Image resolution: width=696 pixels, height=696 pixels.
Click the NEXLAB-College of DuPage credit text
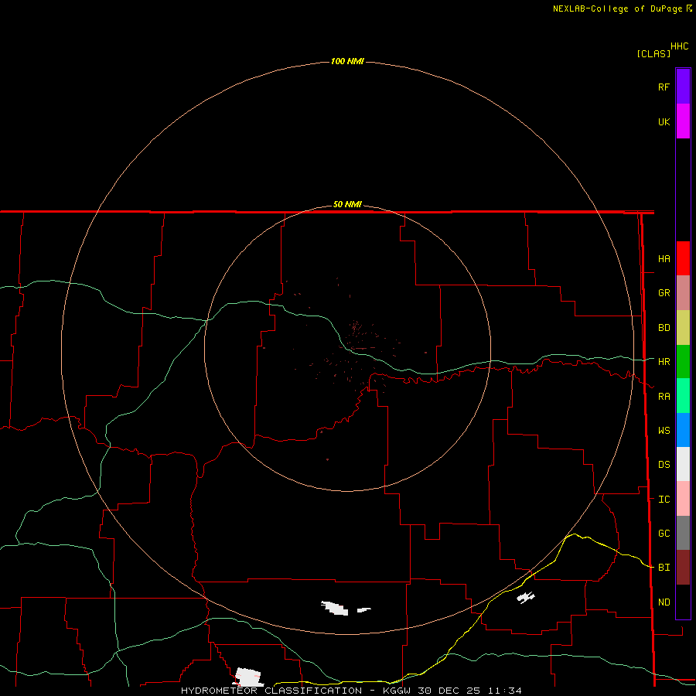pyautogui.click(x=619, y=9)
